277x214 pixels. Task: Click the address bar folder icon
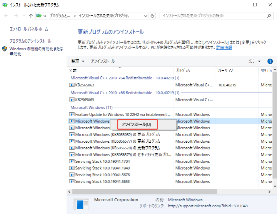coord(39,16)
